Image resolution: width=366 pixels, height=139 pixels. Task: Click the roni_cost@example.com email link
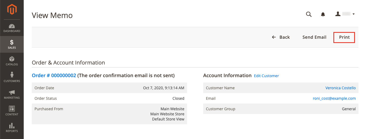pos(334,98)
